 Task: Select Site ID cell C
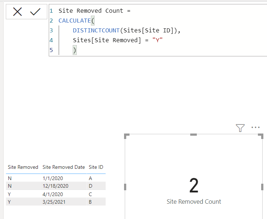point(90,194)
